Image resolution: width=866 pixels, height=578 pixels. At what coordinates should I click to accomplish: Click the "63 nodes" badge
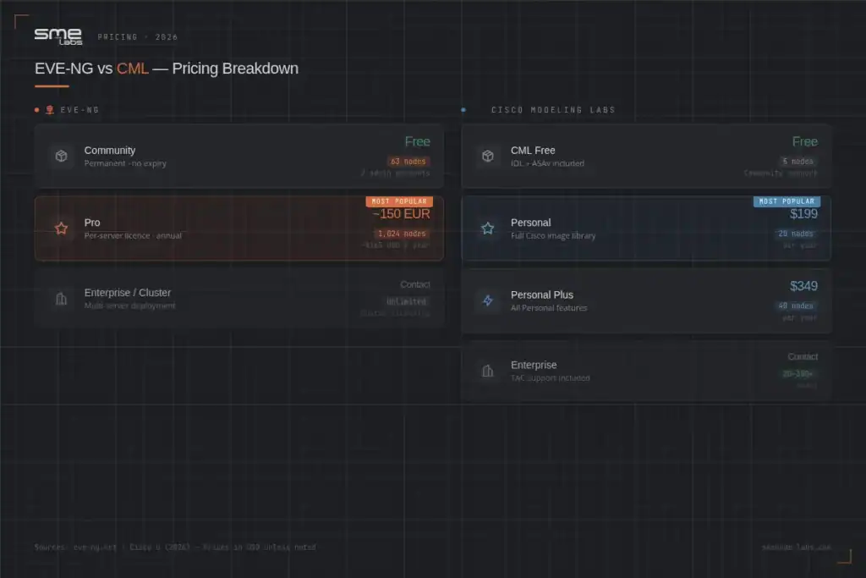(x=408, y=162)
